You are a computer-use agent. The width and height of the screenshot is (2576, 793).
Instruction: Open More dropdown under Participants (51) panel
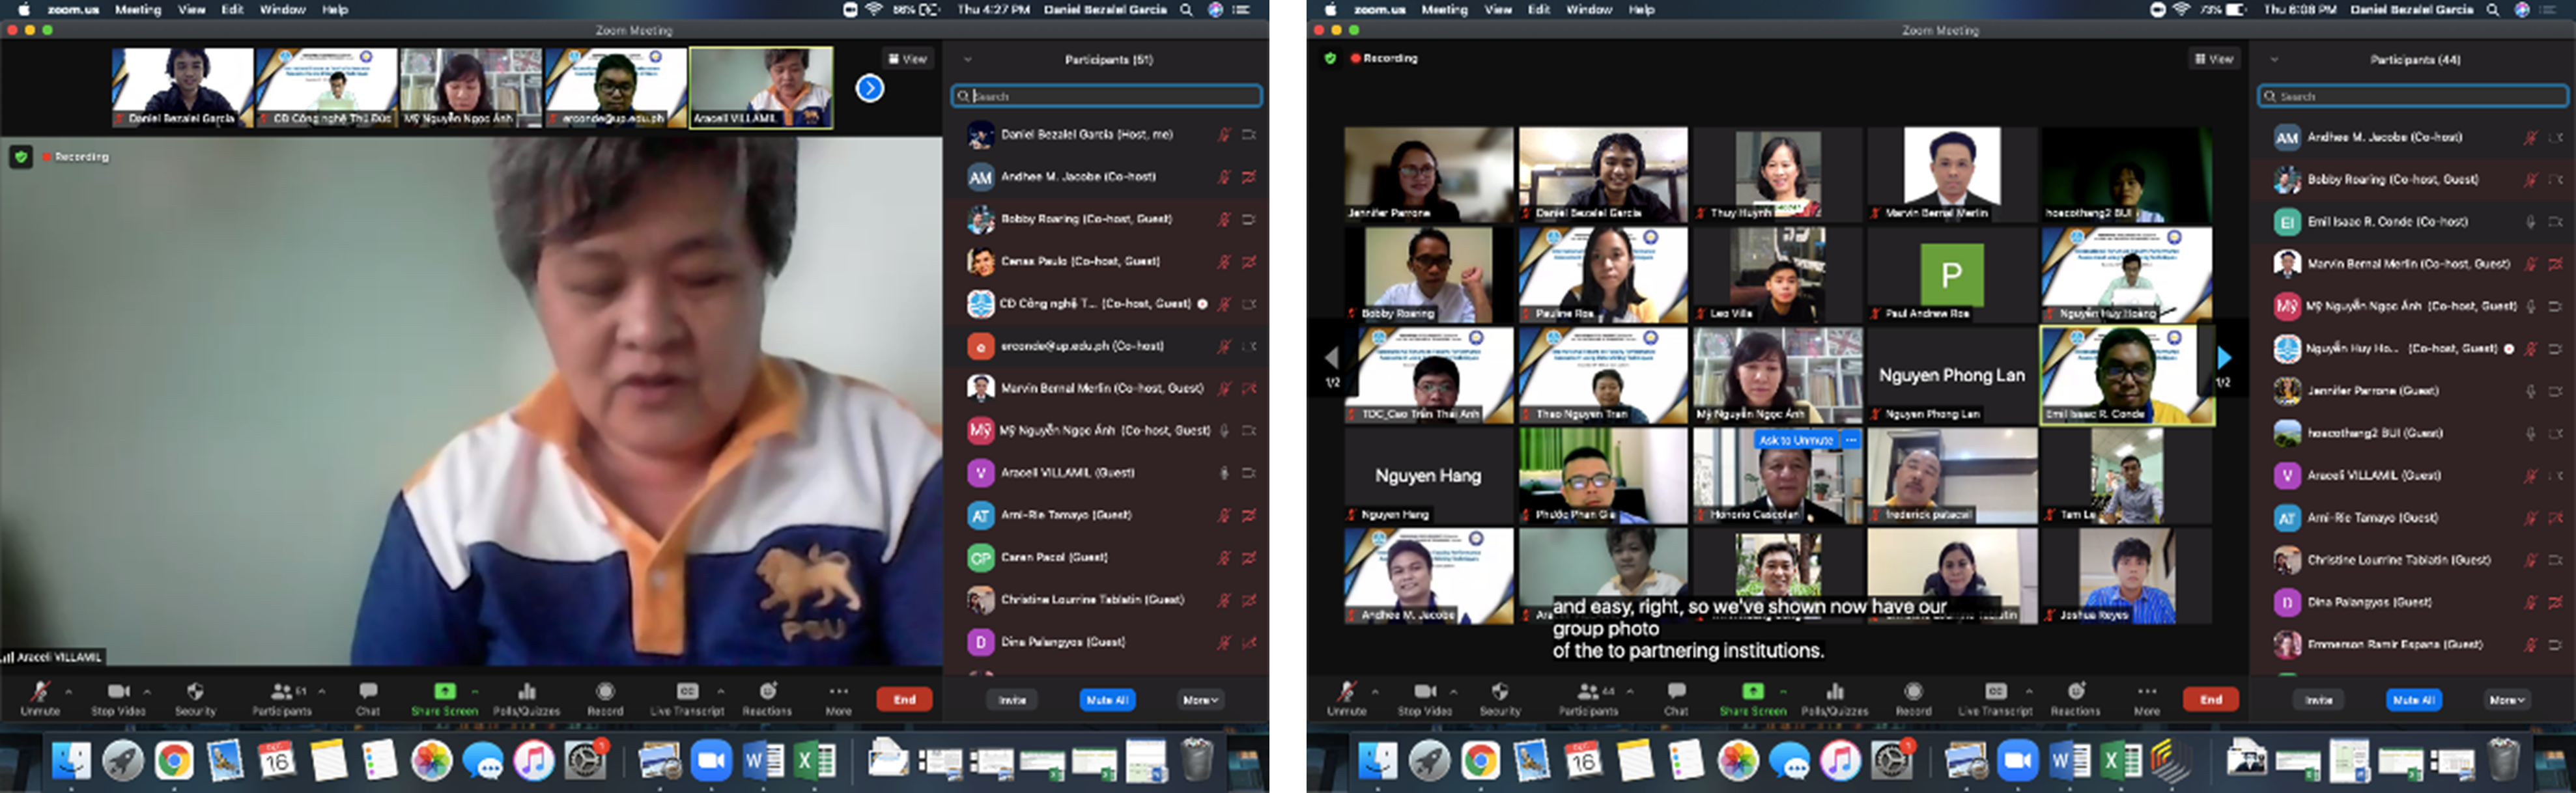click(x=1200, y=700)
